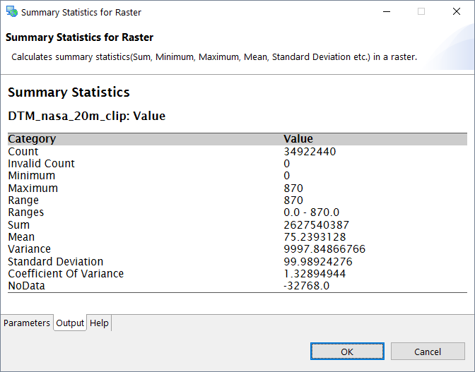The width and height of the screenshot is (475, 372).
Task: Select the Variance value 9997.84866766
Action: coord(324,249)
